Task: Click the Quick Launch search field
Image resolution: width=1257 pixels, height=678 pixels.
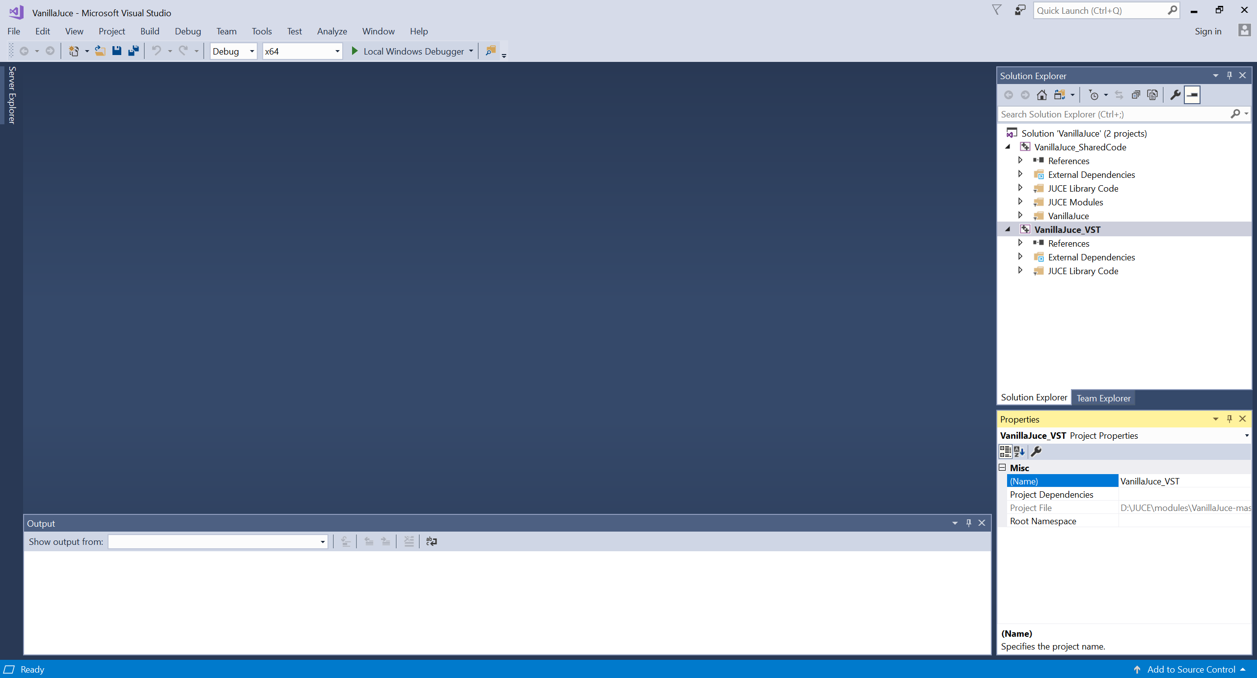Action: (1100, 10)
